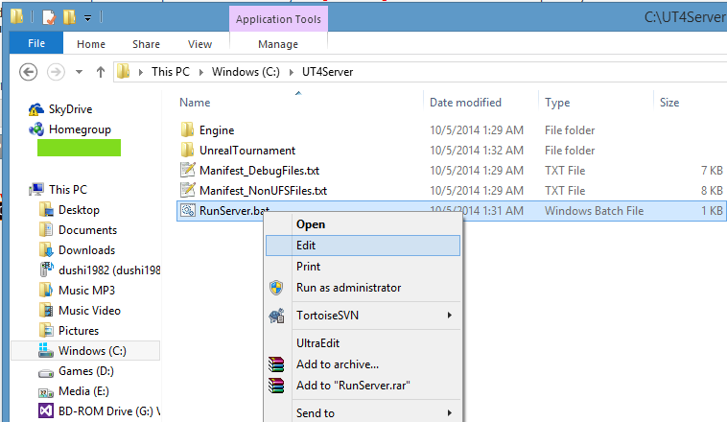Image resolution: width=727 pixels, height=422 pixels.
Task: Open the recent locations dropdown arrow
Action: click(79, 72)
